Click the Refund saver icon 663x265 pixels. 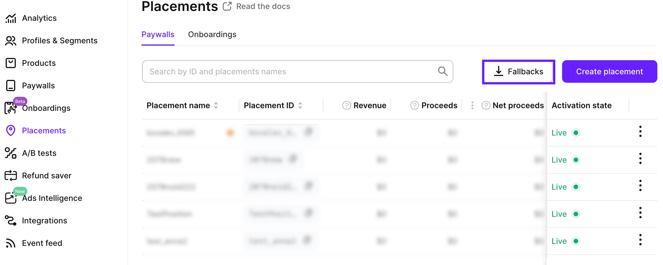[x=10, y=176]
